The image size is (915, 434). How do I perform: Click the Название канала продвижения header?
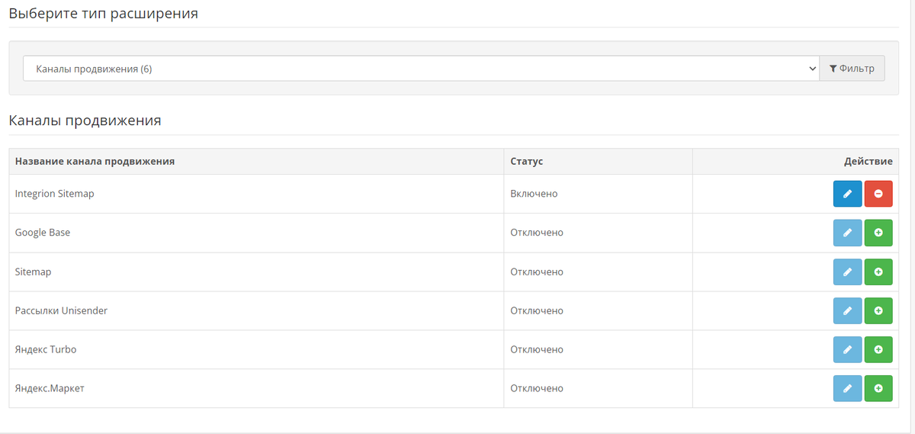click(x=95, y=162)
